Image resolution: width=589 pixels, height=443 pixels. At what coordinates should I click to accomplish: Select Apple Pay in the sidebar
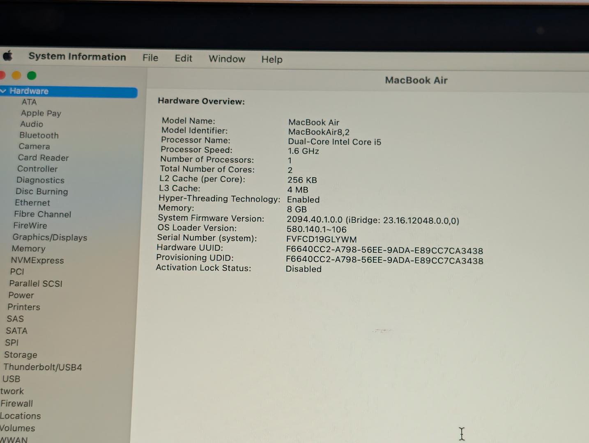41,113
